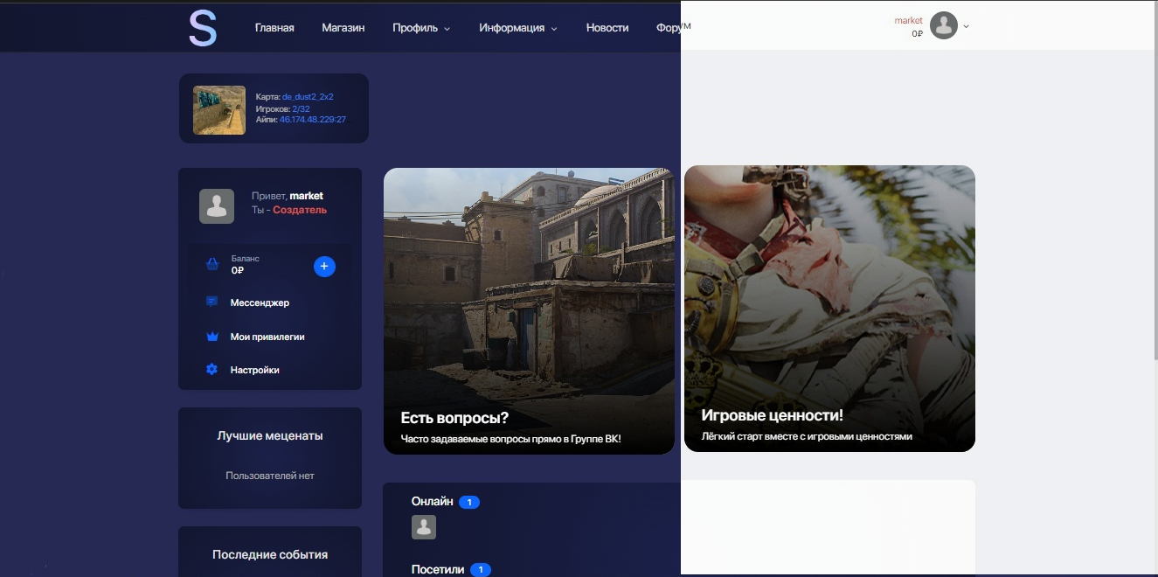The height and width of the screenshot is (577, 1158).
Task: Click the Создатель role label
Action: pos(300,211)
